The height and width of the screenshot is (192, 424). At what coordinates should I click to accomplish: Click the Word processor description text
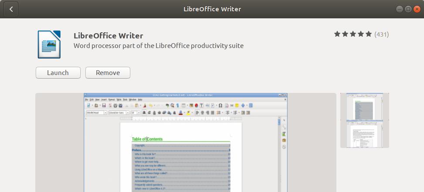[159, 46]
